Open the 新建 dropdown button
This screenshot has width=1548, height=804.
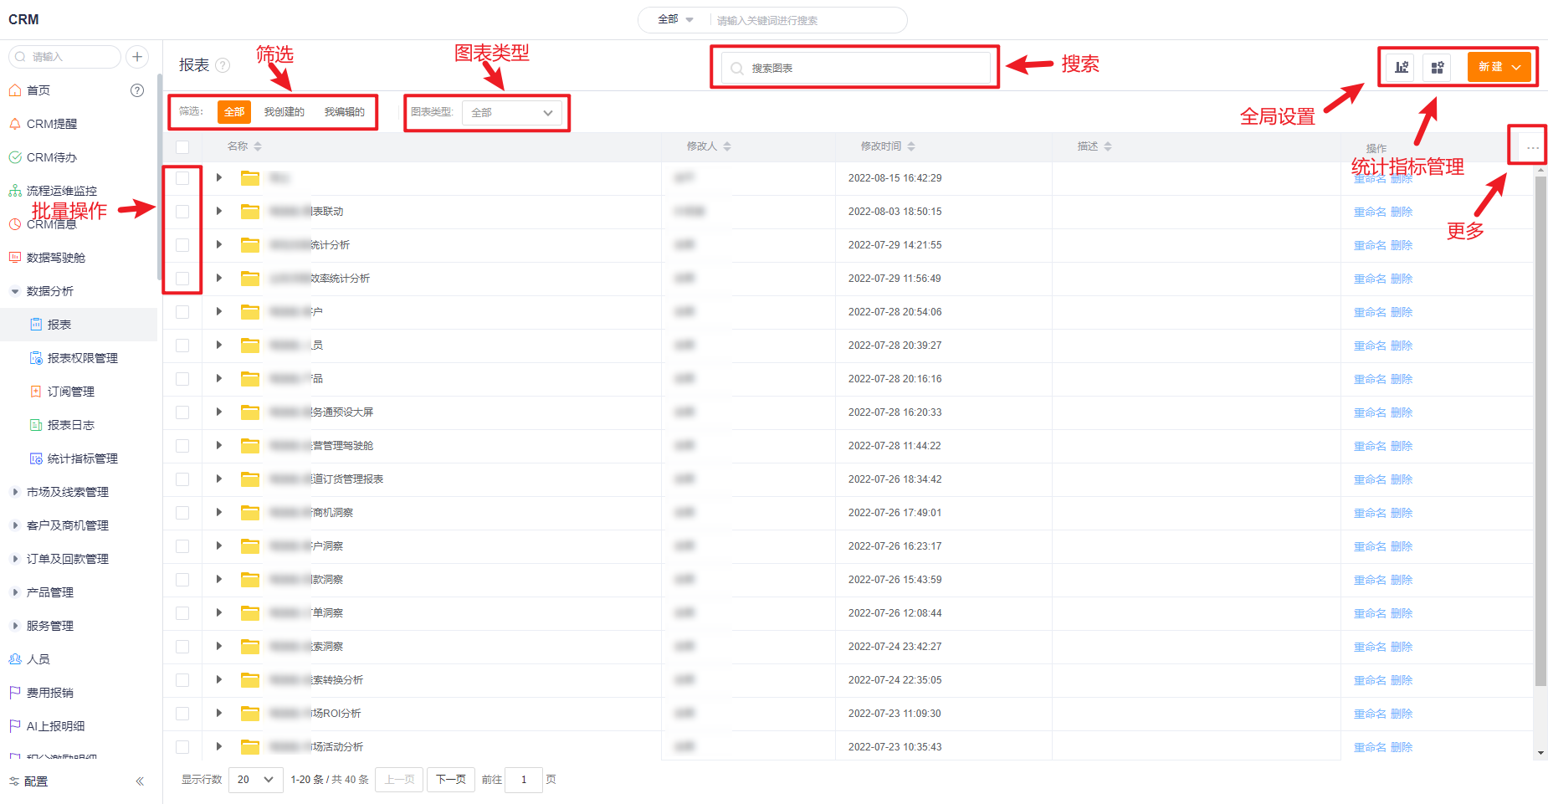tap(1499, 67)
